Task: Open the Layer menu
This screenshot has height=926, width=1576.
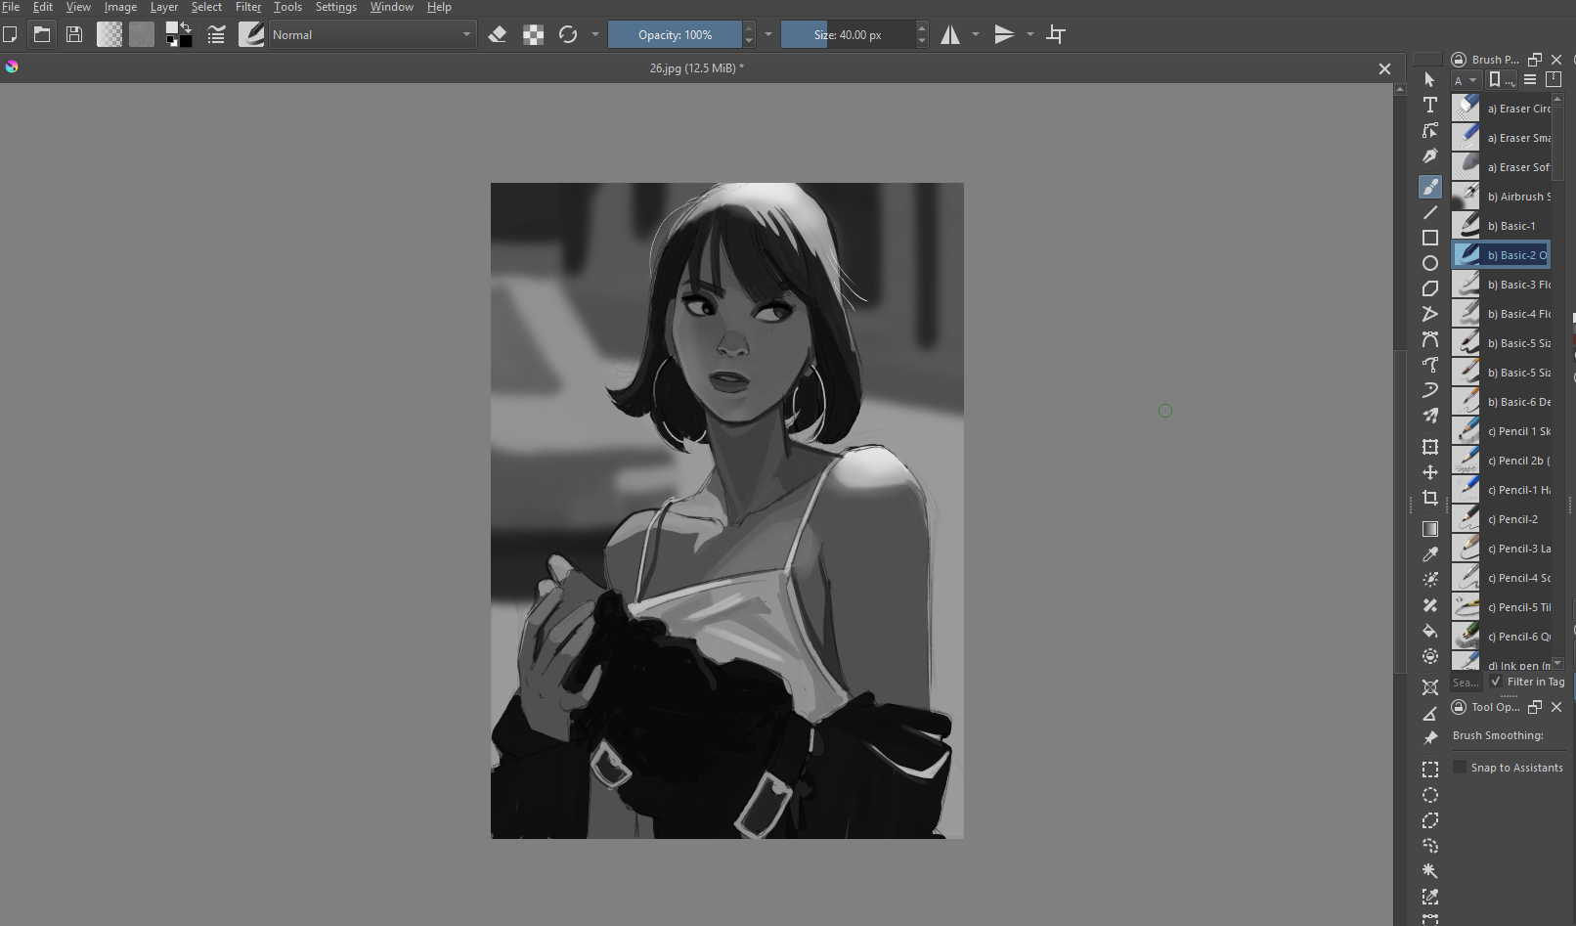Action: tap(163, 7)
